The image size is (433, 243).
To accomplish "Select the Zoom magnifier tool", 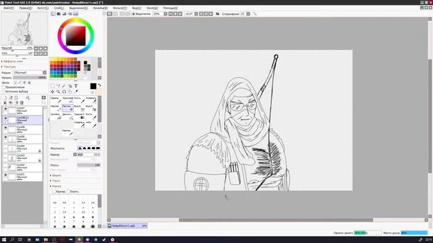I will tap(58, 92).
